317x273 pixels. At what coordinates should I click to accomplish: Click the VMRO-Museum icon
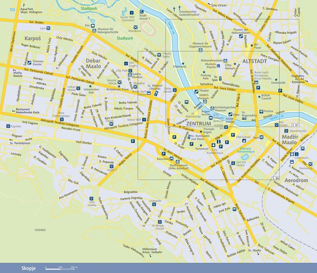click(x=206, y=101)
